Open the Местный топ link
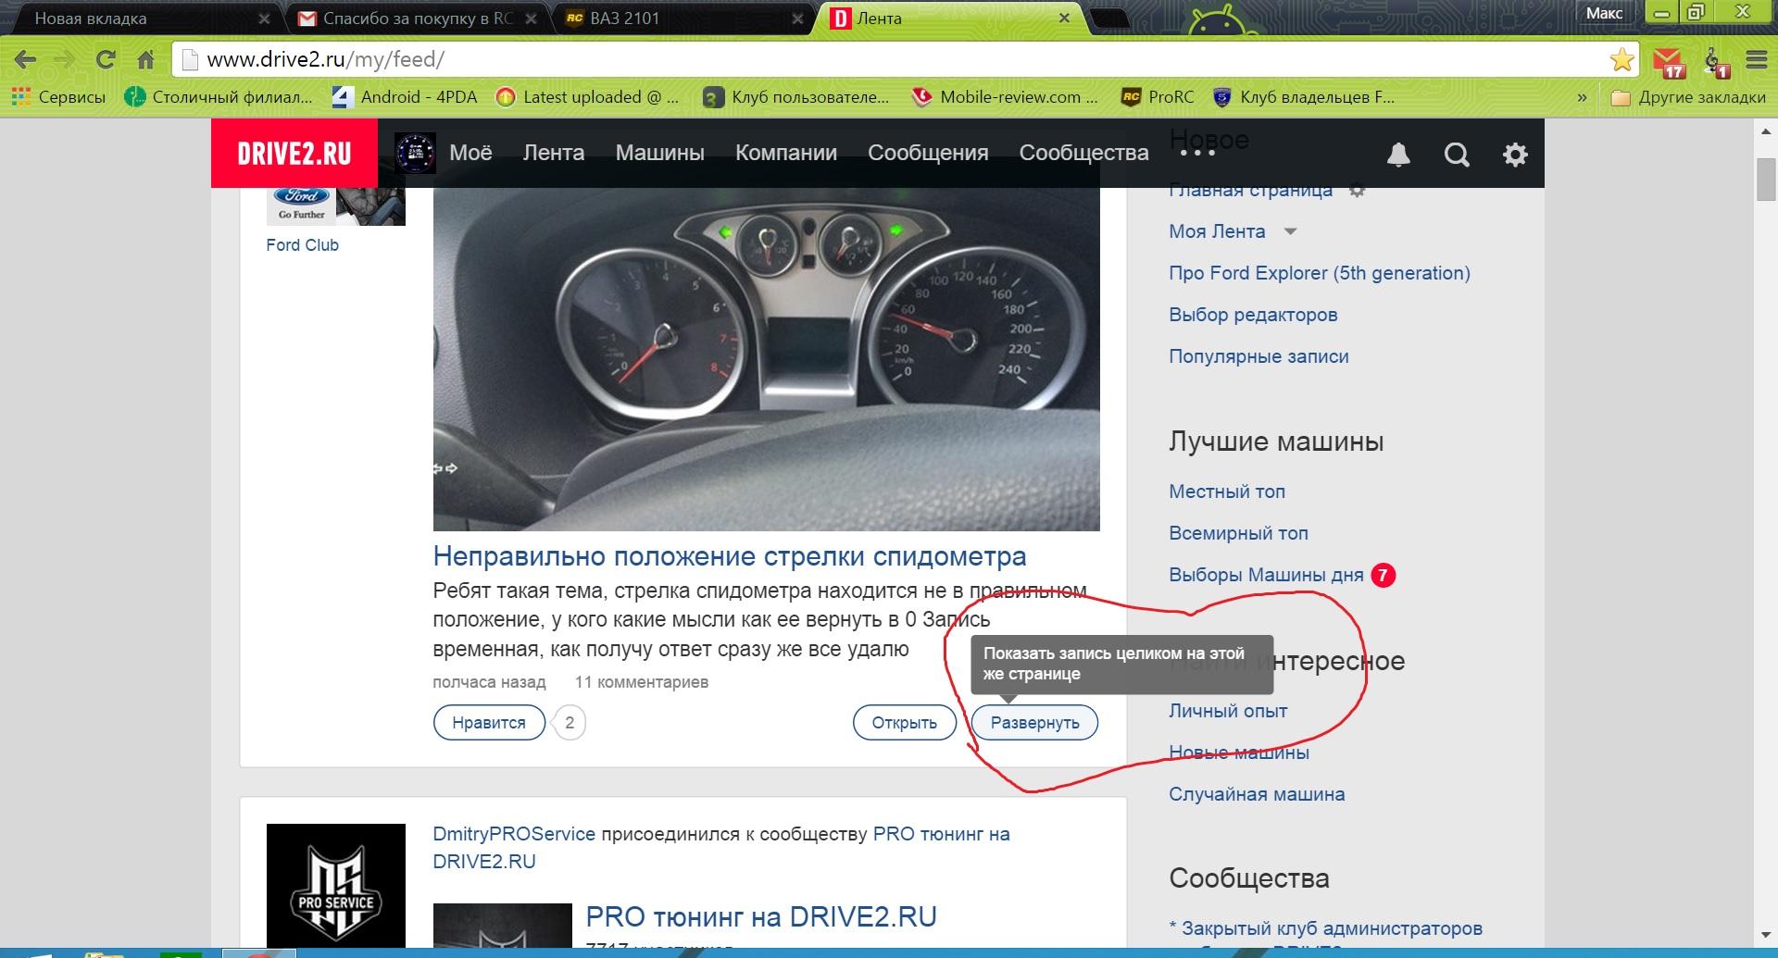Screen dimensions: 1778x958 1227,491
